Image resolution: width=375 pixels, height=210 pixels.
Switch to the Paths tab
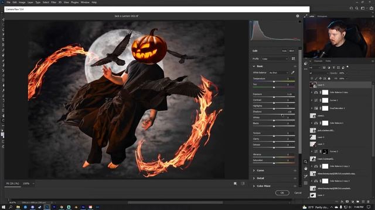point(328,61)
